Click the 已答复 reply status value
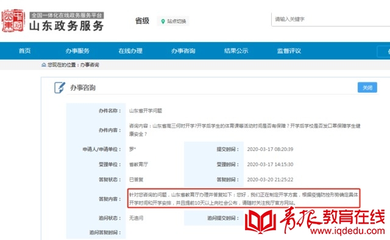 click(136, 180)
